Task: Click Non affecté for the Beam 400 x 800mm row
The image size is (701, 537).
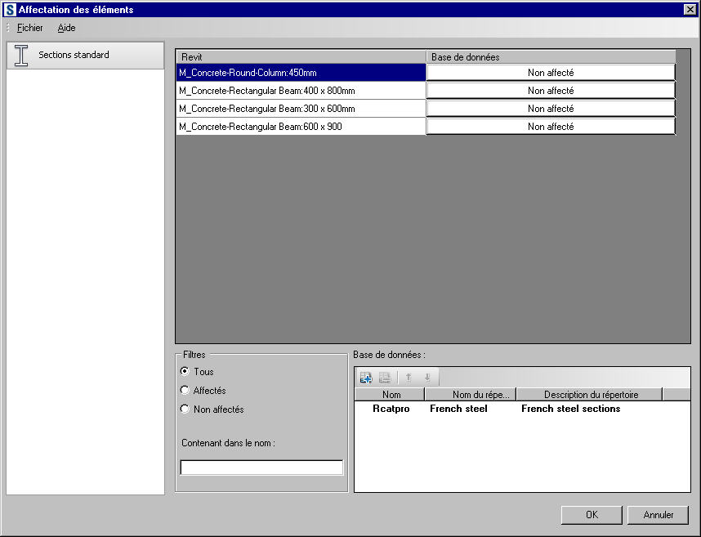Action: (551, 91)
